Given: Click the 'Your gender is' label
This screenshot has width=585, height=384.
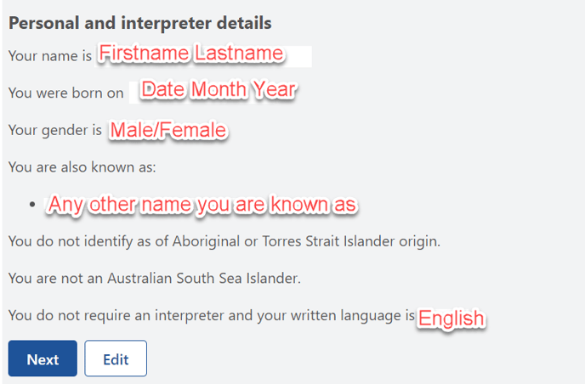Looking at the screenshot, I should click(x=54, y=130).
